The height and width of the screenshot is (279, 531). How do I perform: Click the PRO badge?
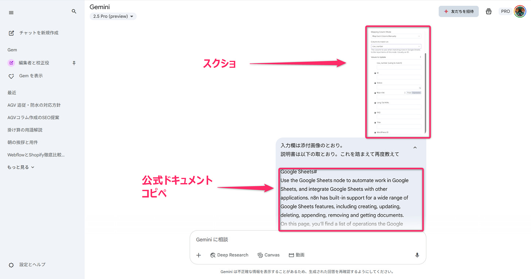(505, 11)
